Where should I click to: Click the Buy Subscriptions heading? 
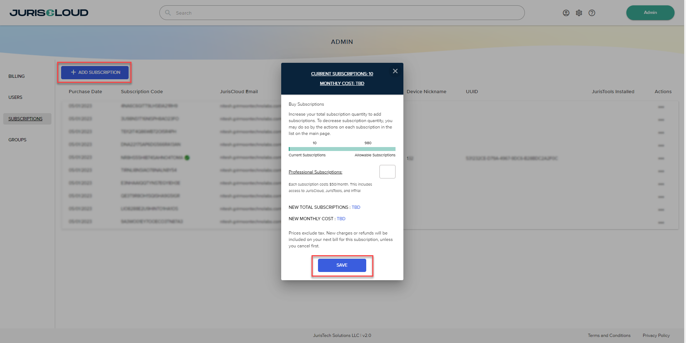click(306, 104)
